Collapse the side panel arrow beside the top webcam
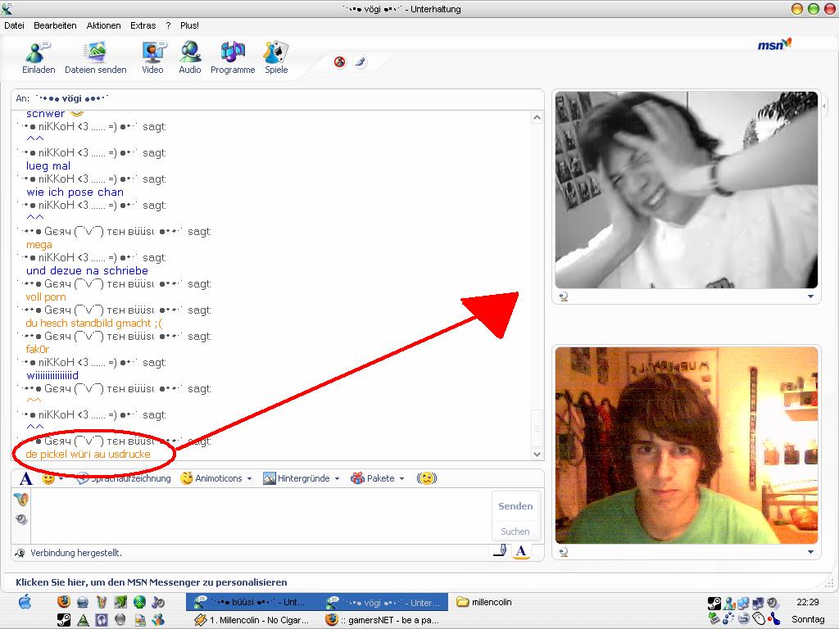 click(x=824, y=106)
